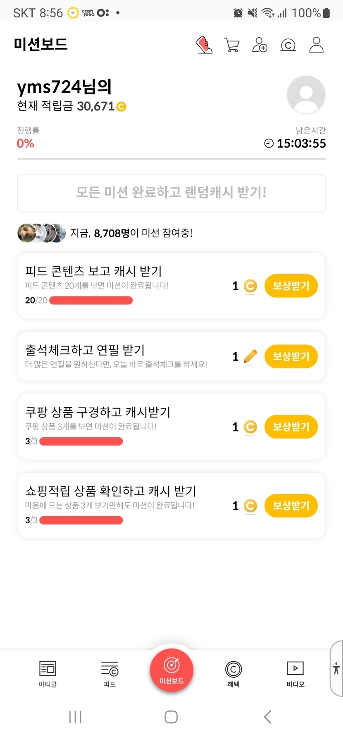Tap the invite friend icon
The height and width of the screenshot is (737, 343).
point(260,45)
